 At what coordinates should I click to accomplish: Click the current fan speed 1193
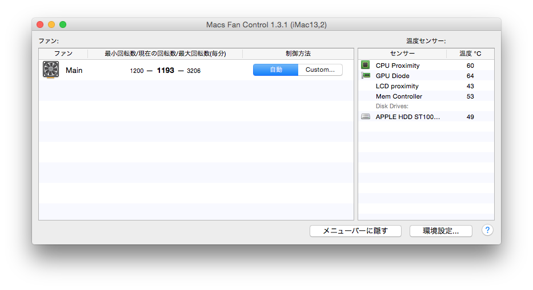pos(166,70)
